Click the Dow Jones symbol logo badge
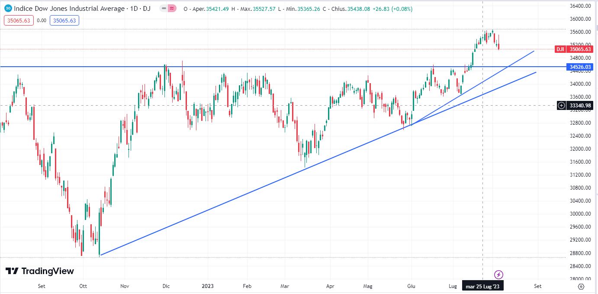The height and width of the screenshot is (294, 598). point(8,8)
